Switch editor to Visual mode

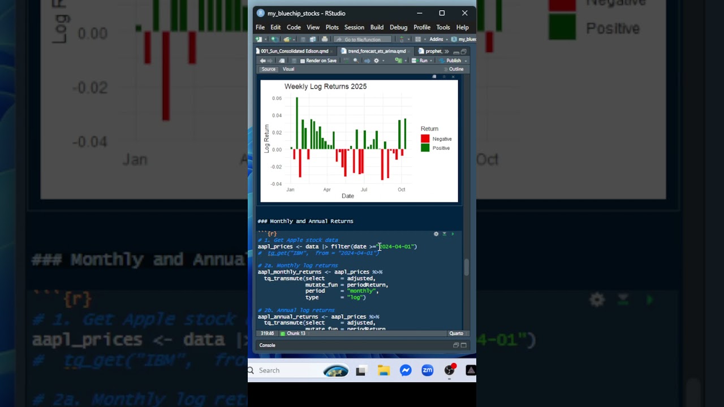pyautogui.click(x=288, y=69)
